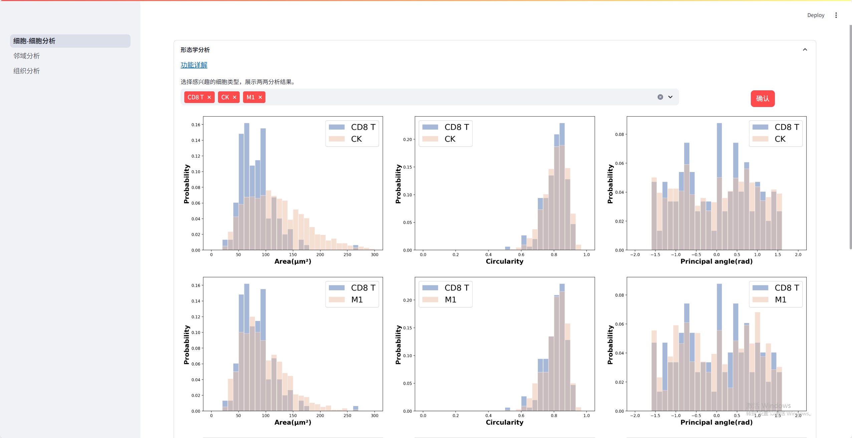Screen dimensions: 852x438
Task: Open the three-dot main menu
Action: pyautogui.click(x=836, y=15)
